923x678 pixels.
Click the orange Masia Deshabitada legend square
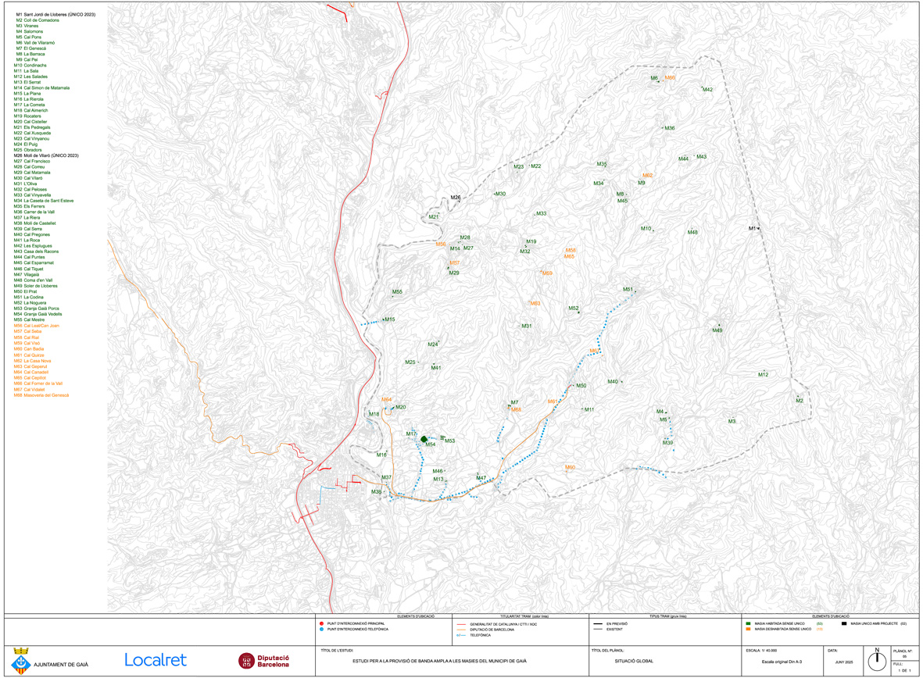(748, 629)
